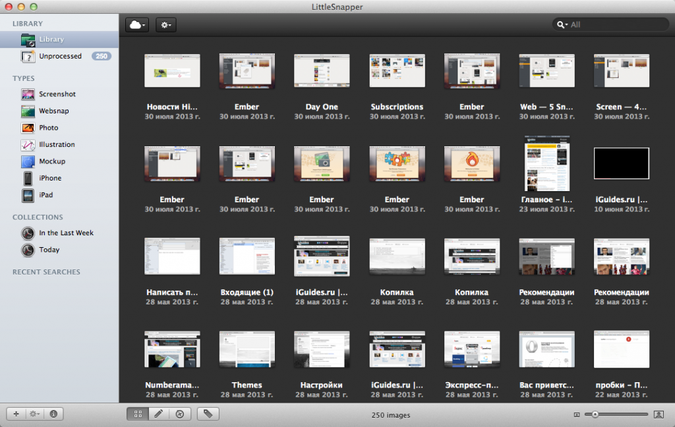Open the Today smart collection
The image size is (675, 427).
[49, 250]
